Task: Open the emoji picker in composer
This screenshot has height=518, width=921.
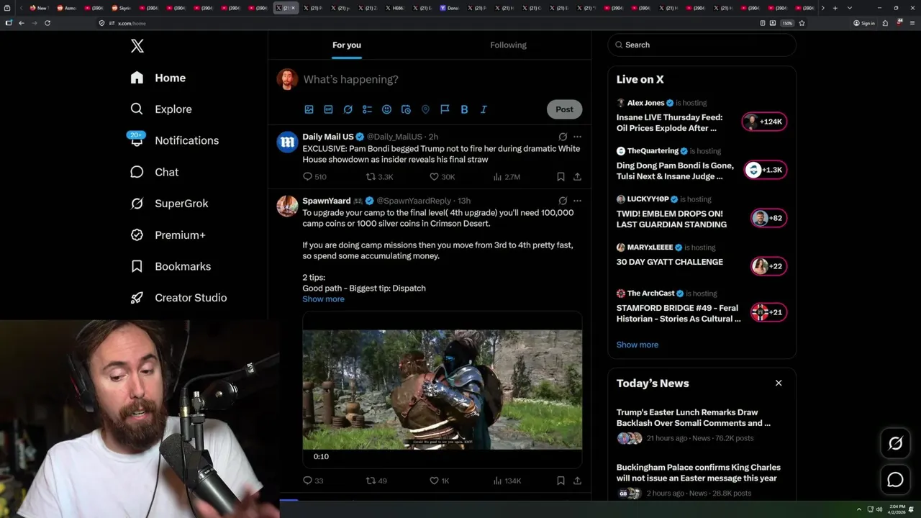Action: (386, 109)
